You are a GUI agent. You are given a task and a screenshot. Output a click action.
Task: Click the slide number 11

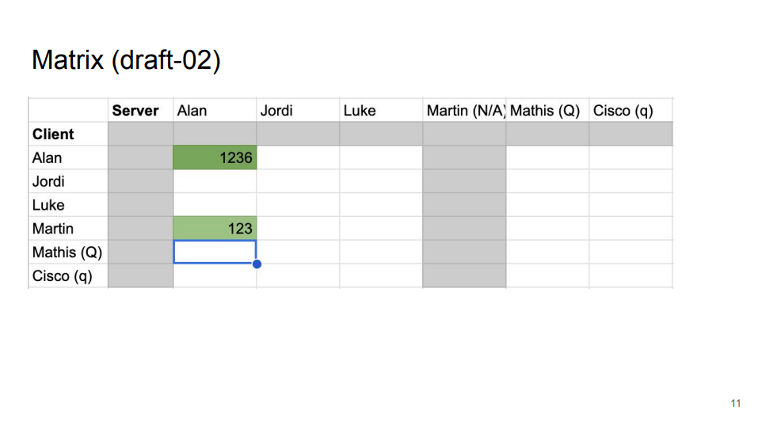click(735, 404)
